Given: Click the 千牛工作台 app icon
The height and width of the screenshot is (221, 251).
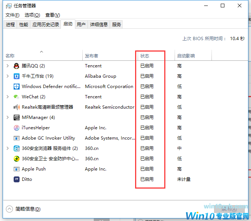Looking at the screenshot, I should [16, 76].
